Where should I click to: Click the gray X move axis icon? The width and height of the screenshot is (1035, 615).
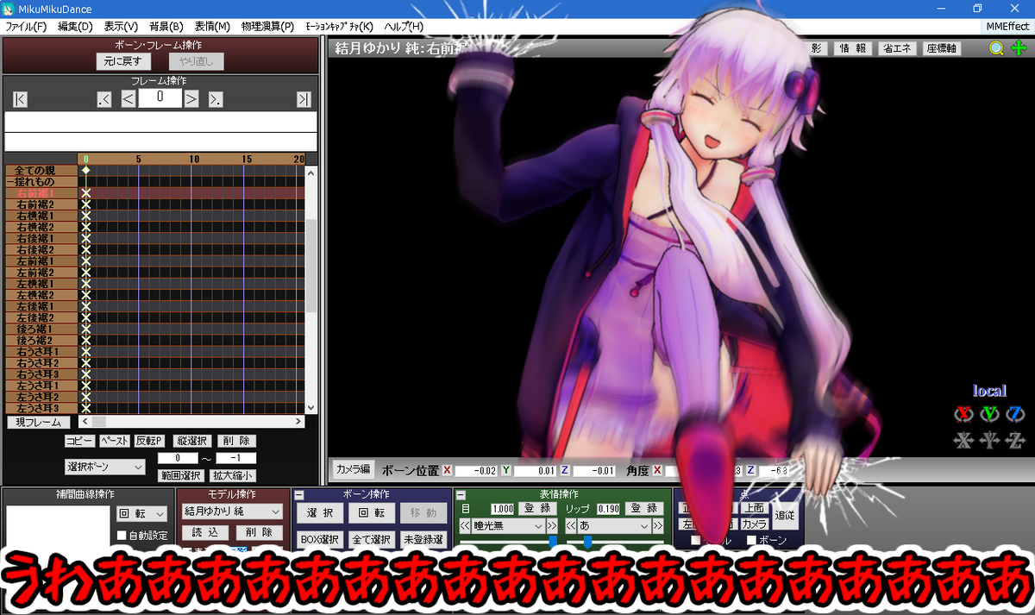pyautogui.click(x=963, y=441)
